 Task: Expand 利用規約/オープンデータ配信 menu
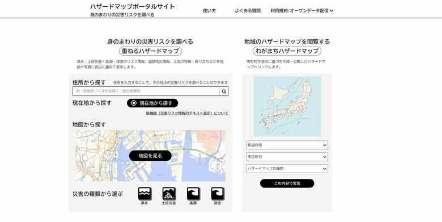302,11
